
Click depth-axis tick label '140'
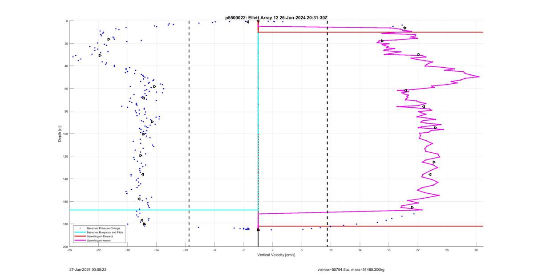click(x=65, y=179)
